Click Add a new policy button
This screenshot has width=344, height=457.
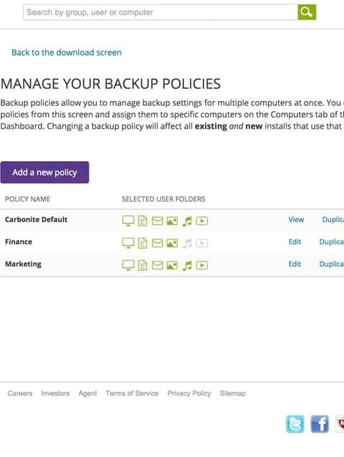pyautogui.click(x=44, y=172)
